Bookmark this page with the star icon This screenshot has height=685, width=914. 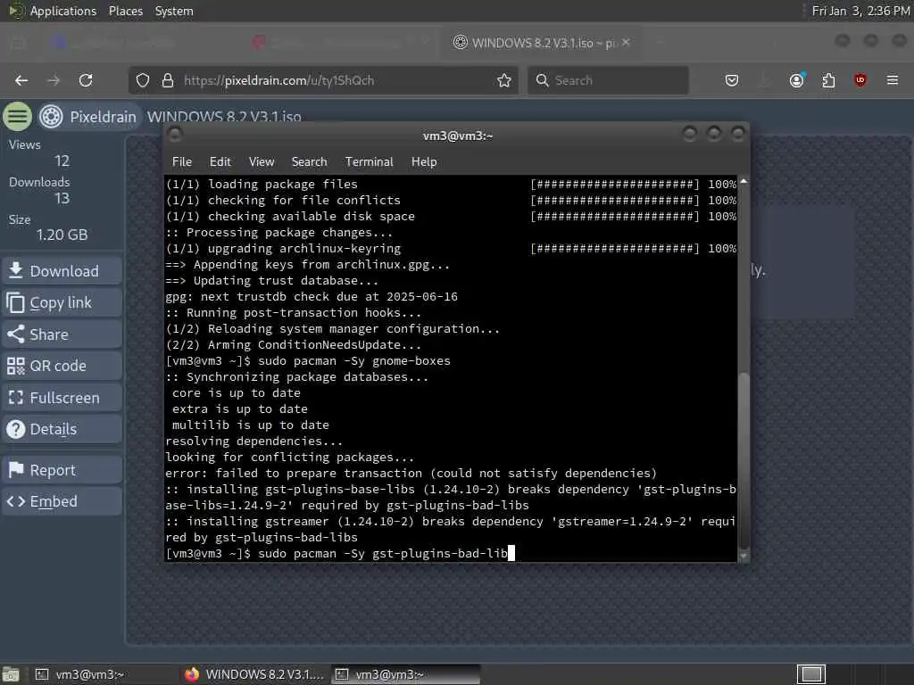pyautogui.click(x=504, y=80)
